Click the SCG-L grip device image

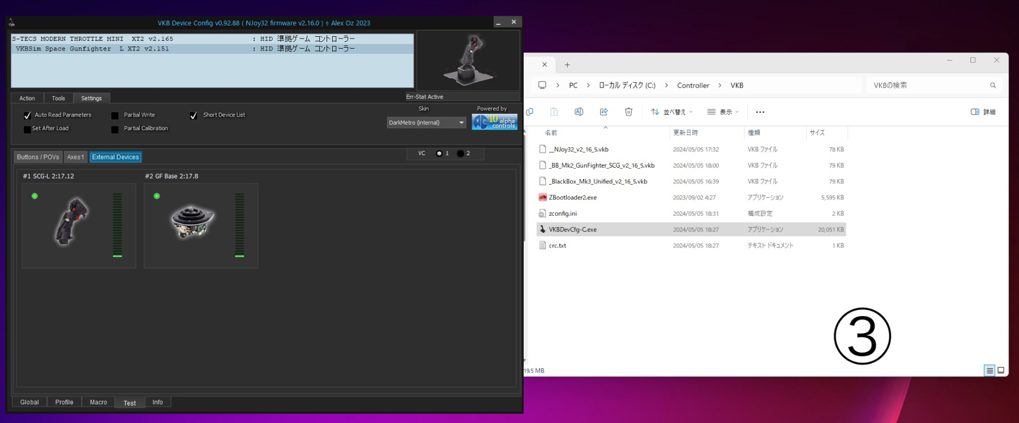coord(72,221)
